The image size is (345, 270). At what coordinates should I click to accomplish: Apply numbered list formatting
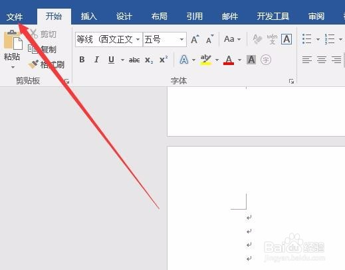pyautogui.click(x=330, y=39)
